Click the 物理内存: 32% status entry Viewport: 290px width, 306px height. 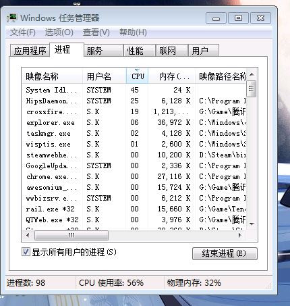pos(194,283)
